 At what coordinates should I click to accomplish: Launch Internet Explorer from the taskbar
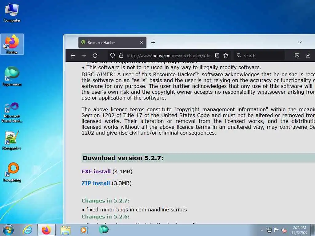click(x=27, y=230)
